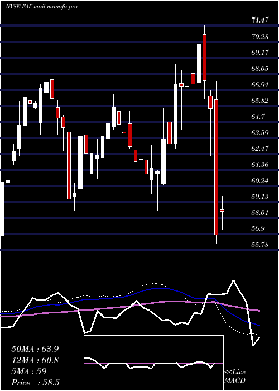279x391 pixels.
Task: Select the 65.82 price axis label
Action: pyautogui.click(x=260, y=101)
